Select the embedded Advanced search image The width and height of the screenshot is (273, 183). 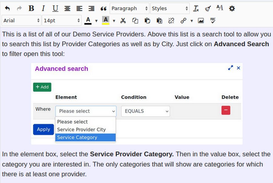136,104
